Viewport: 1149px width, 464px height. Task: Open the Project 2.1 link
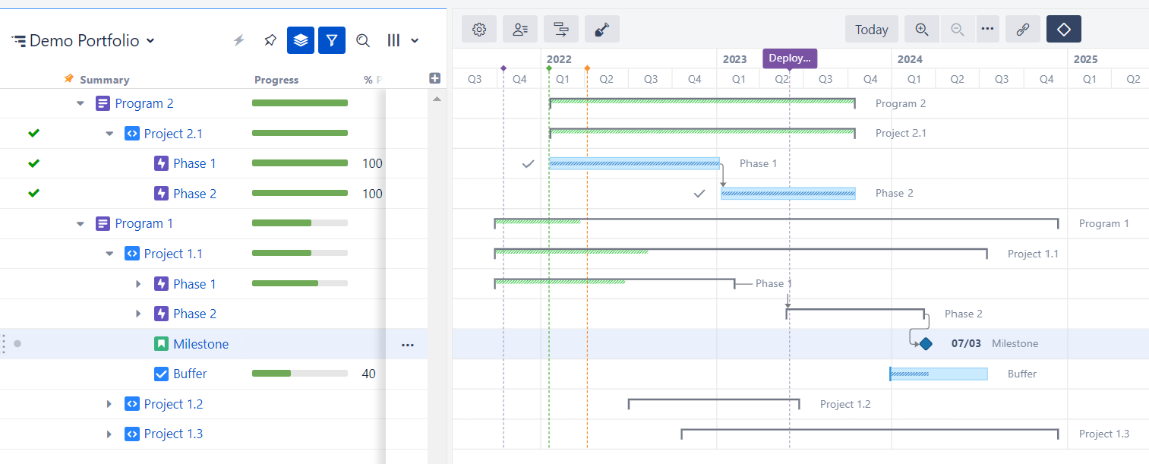coord(173,134)
